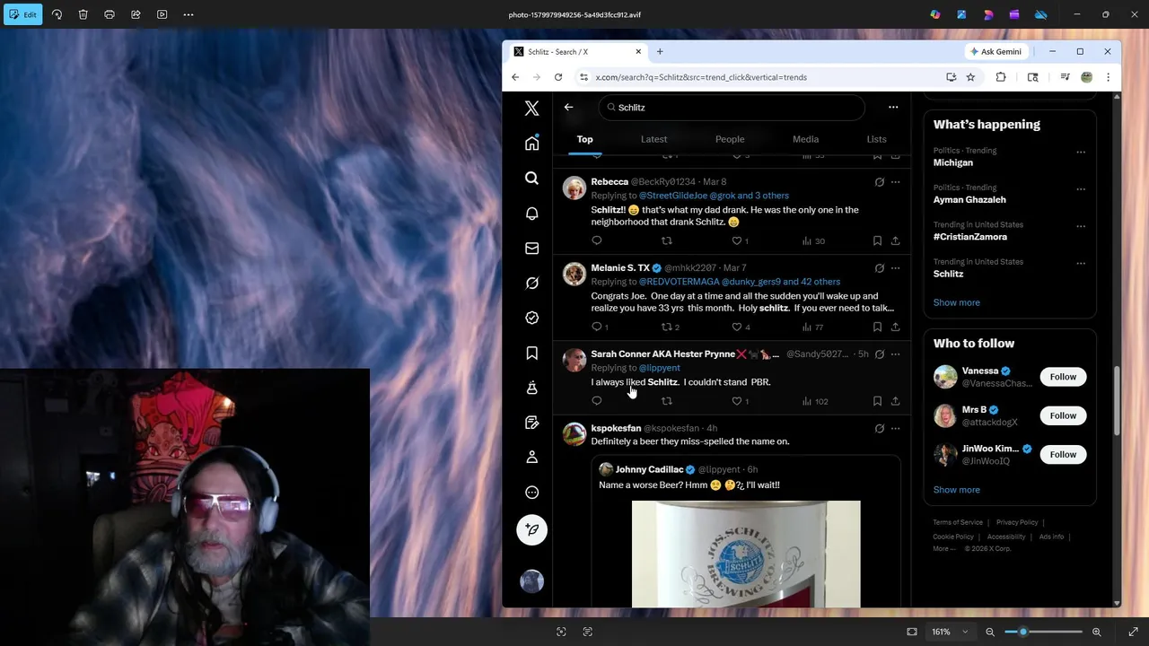Click the Schlitz search input field

[x=732, y=108]
